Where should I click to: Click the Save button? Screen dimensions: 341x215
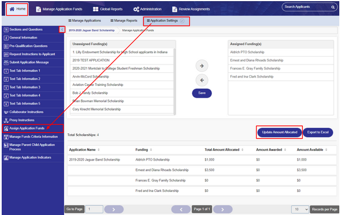point(202,93)
